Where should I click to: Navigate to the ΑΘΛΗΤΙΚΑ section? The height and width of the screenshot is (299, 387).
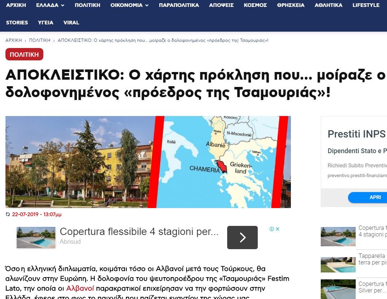coord(328,5)
